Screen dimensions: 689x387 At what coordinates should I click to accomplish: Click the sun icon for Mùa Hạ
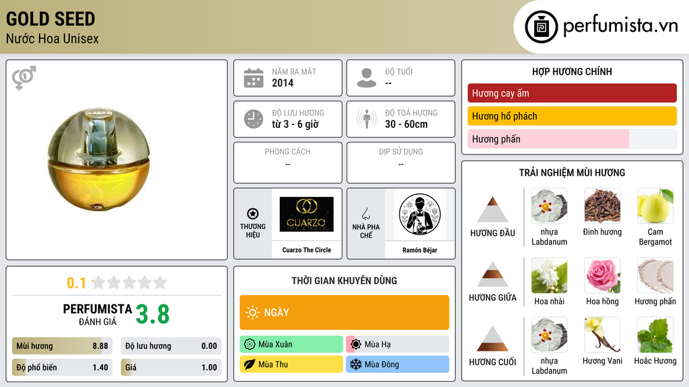pyautogui.click(x=356, y=345)
